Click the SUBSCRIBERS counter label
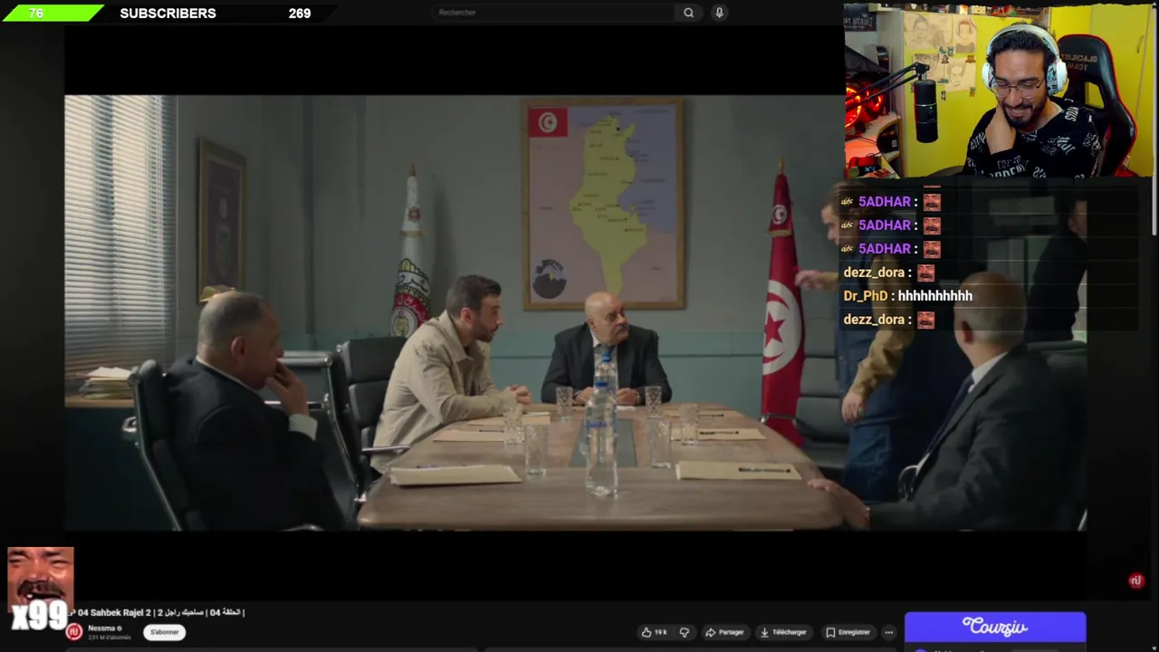 point(168,14)
